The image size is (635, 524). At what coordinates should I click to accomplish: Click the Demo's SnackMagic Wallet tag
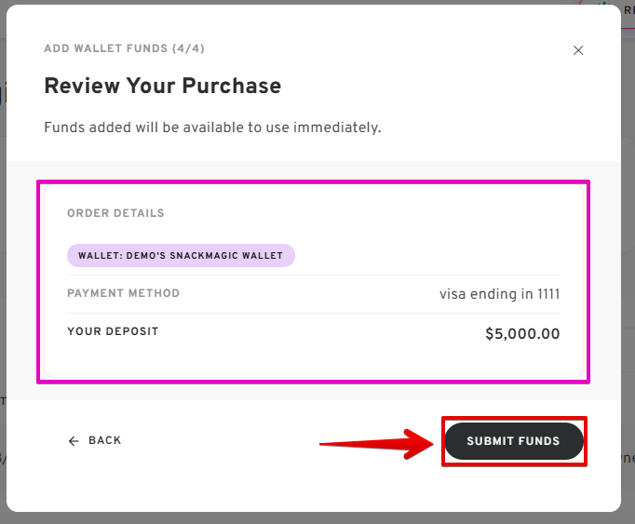(x=181, y=255)
